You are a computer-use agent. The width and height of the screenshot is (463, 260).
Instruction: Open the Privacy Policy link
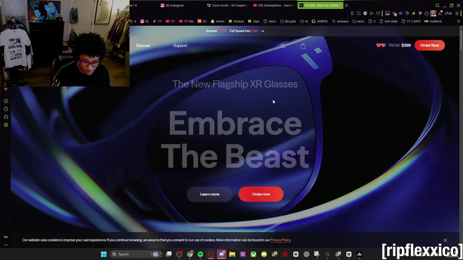(280, 240)
